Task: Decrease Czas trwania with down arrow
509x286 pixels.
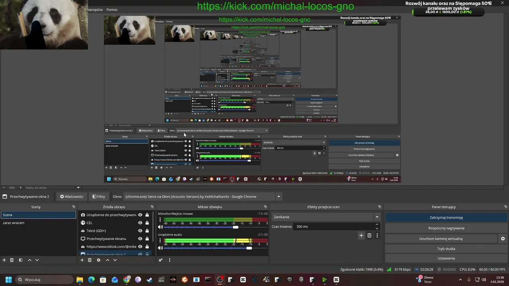Action: (x=377, y=228)
